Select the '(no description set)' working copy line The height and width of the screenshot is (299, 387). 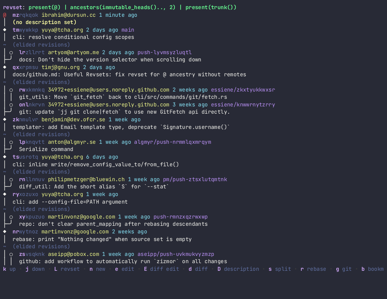coord(45,23)
